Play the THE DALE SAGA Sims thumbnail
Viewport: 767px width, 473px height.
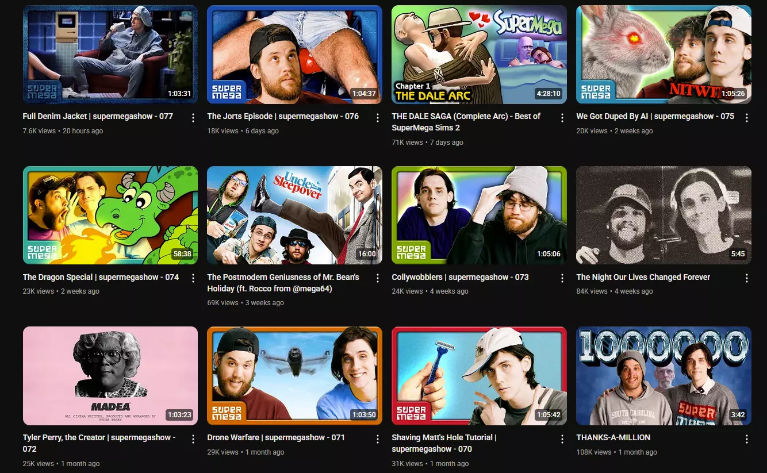[479, 55]
